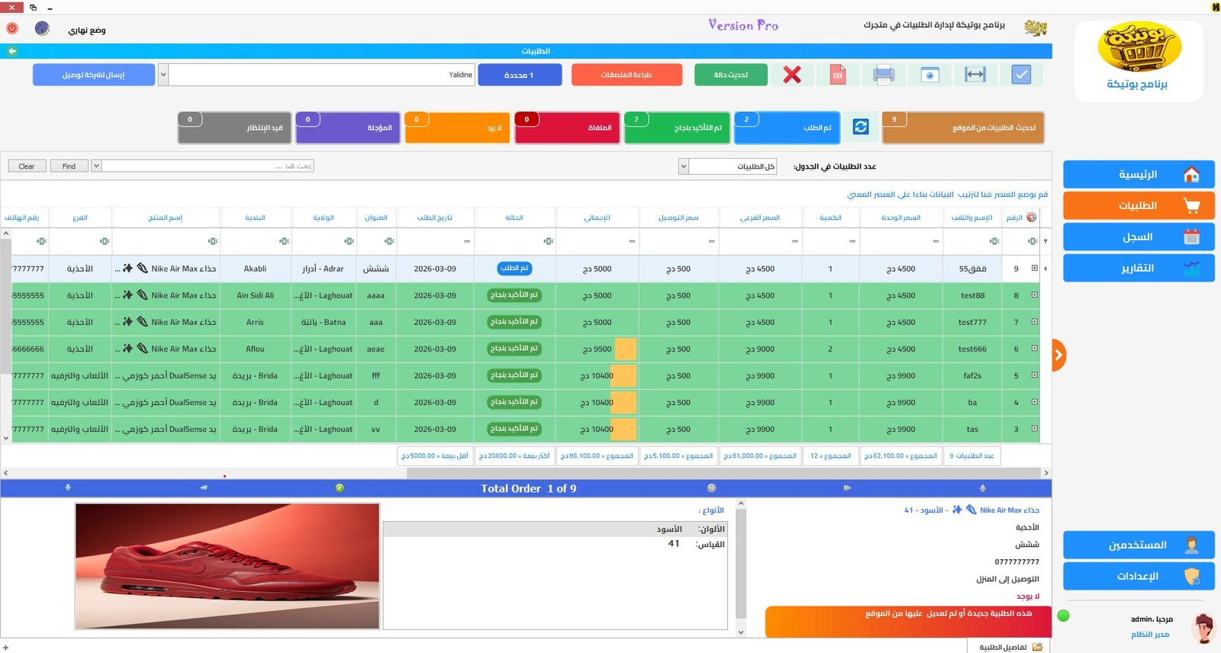Click the red shoe product image
Viewport: 1221px width, 653px height.
[x=227, y=566]
